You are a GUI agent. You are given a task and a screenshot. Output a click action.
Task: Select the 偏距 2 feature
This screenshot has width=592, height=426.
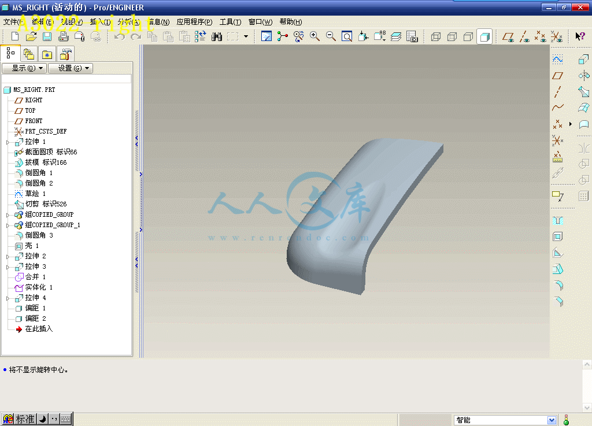pyautogui.click(x=35, y=318)
